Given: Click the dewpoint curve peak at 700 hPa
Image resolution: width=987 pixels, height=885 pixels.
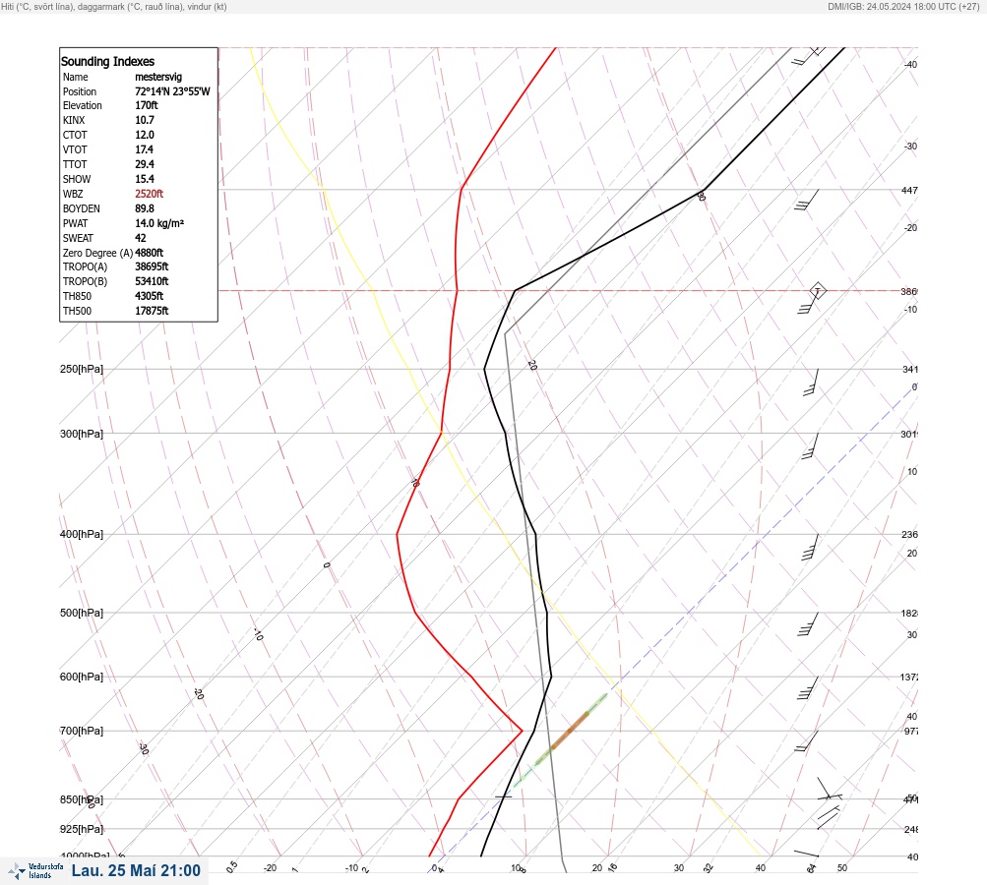Looking at the screenshot, I should (521, 731).
